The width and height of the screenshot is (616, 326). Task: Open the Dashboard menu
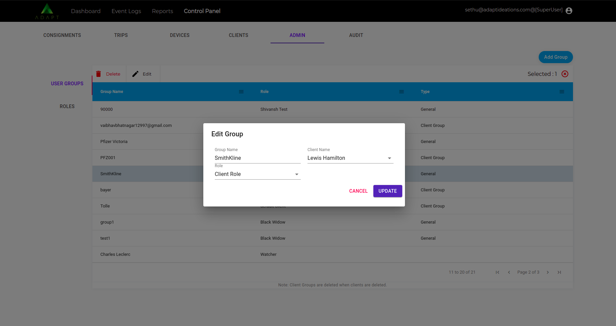86,11
